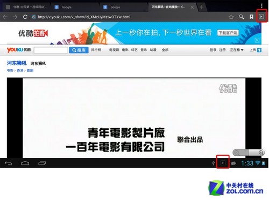The height and width of the screenshot is (202, 269).
Task: Tap the Android back button
Action: 8,163
